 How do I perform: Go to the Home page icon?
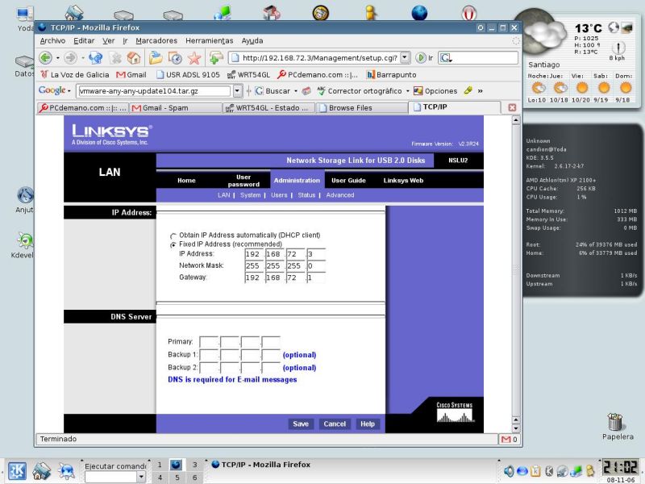134,58
